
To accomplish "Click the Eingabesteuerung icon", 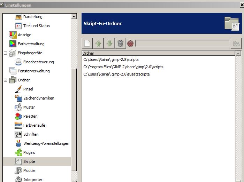I will tap(18, 62).
